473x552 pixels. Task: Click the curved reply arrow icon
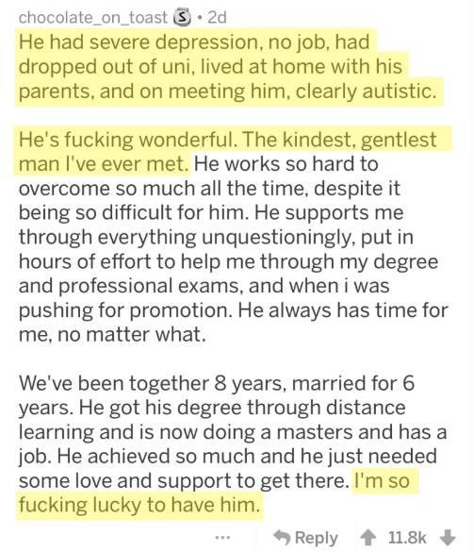282,538
